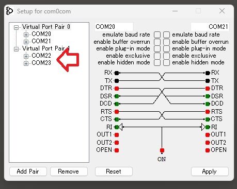
Task: Enable plug-in mode for COM20
Action: coord(157,48)
